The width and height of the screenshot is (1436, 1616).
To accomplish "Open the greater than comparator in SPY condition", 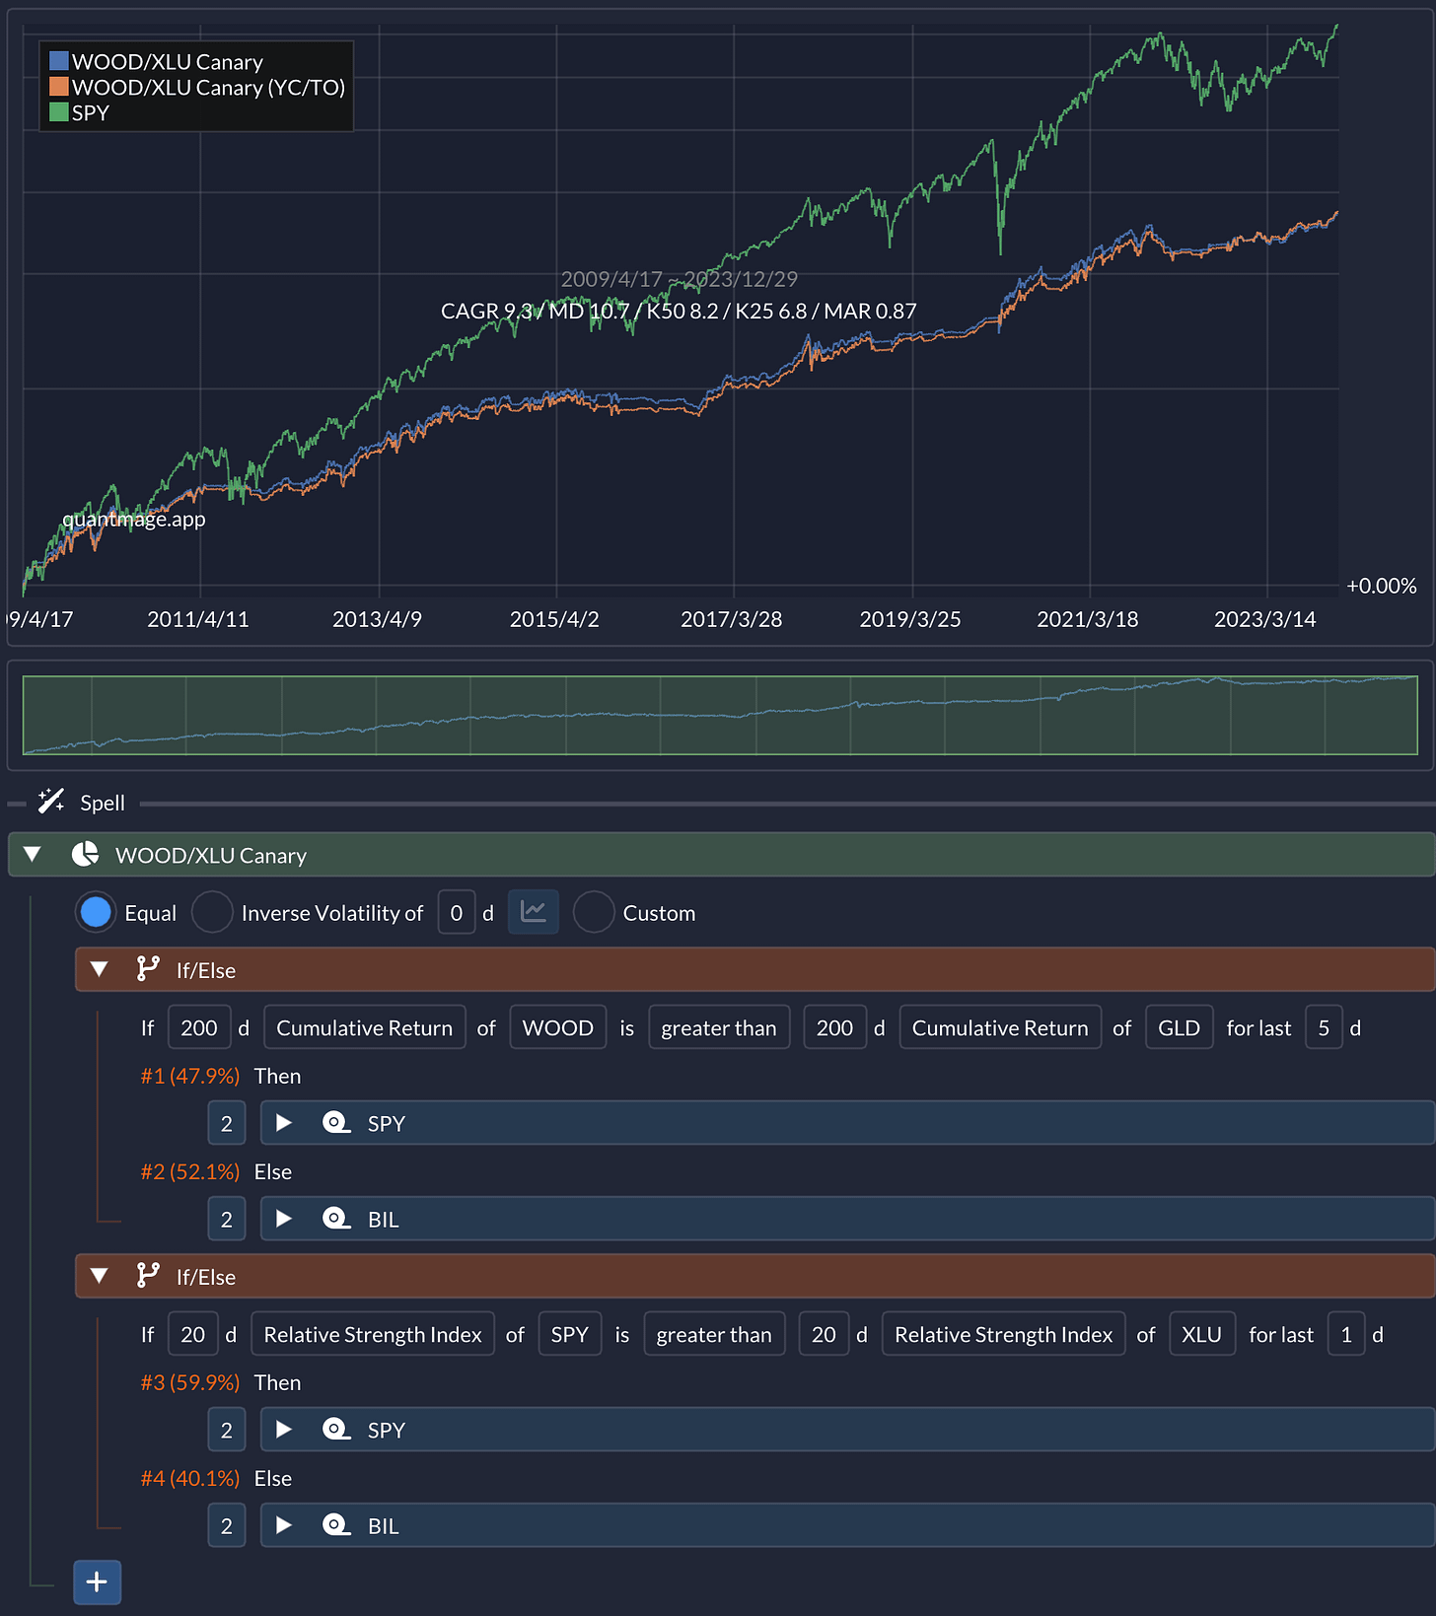I will 714,1334.
